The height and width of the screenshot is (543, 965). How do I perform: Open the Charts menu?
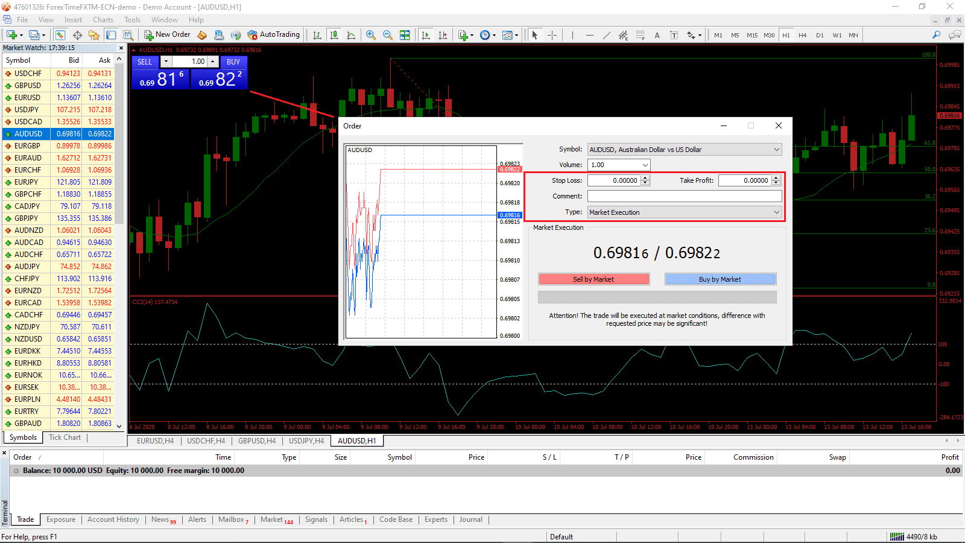(x=103, y=19)
